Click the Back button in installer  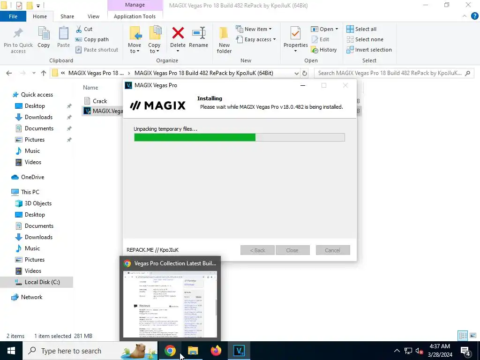pyautogui.click(x=257, y=250)
